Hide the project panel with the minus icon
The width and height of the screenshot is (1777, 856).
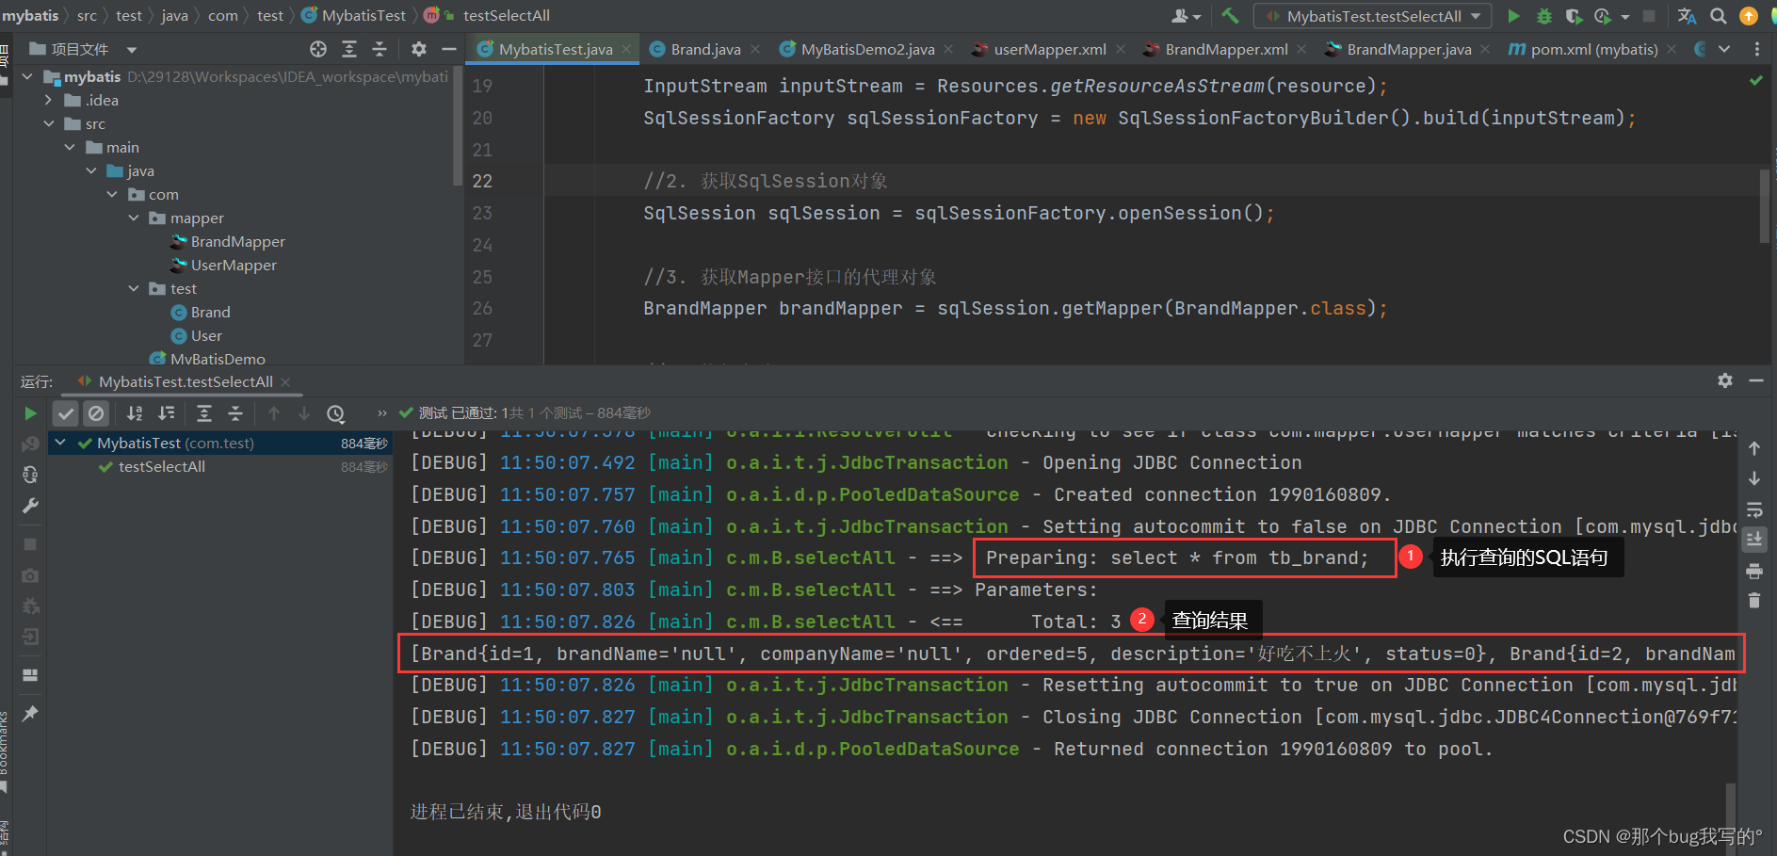[x=449, y=49]
